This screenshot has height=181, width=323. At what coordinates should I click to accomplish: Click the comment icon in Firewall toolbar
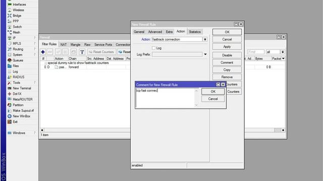point(74,52)
